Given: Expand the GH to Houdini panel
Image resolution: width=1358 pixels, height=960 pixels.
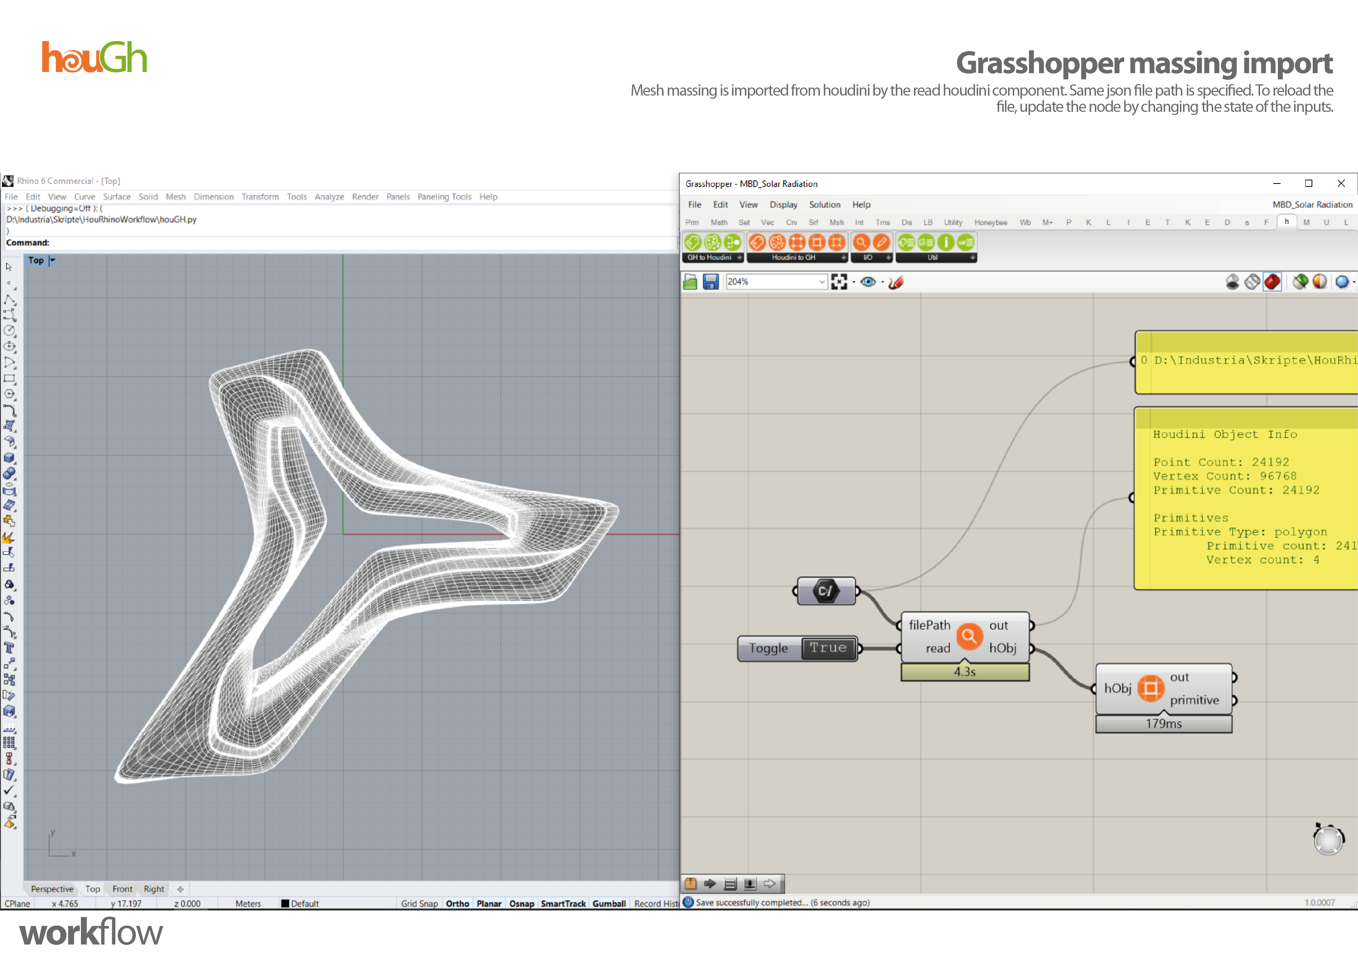Looking at the screenshot, I should (739, 257).
